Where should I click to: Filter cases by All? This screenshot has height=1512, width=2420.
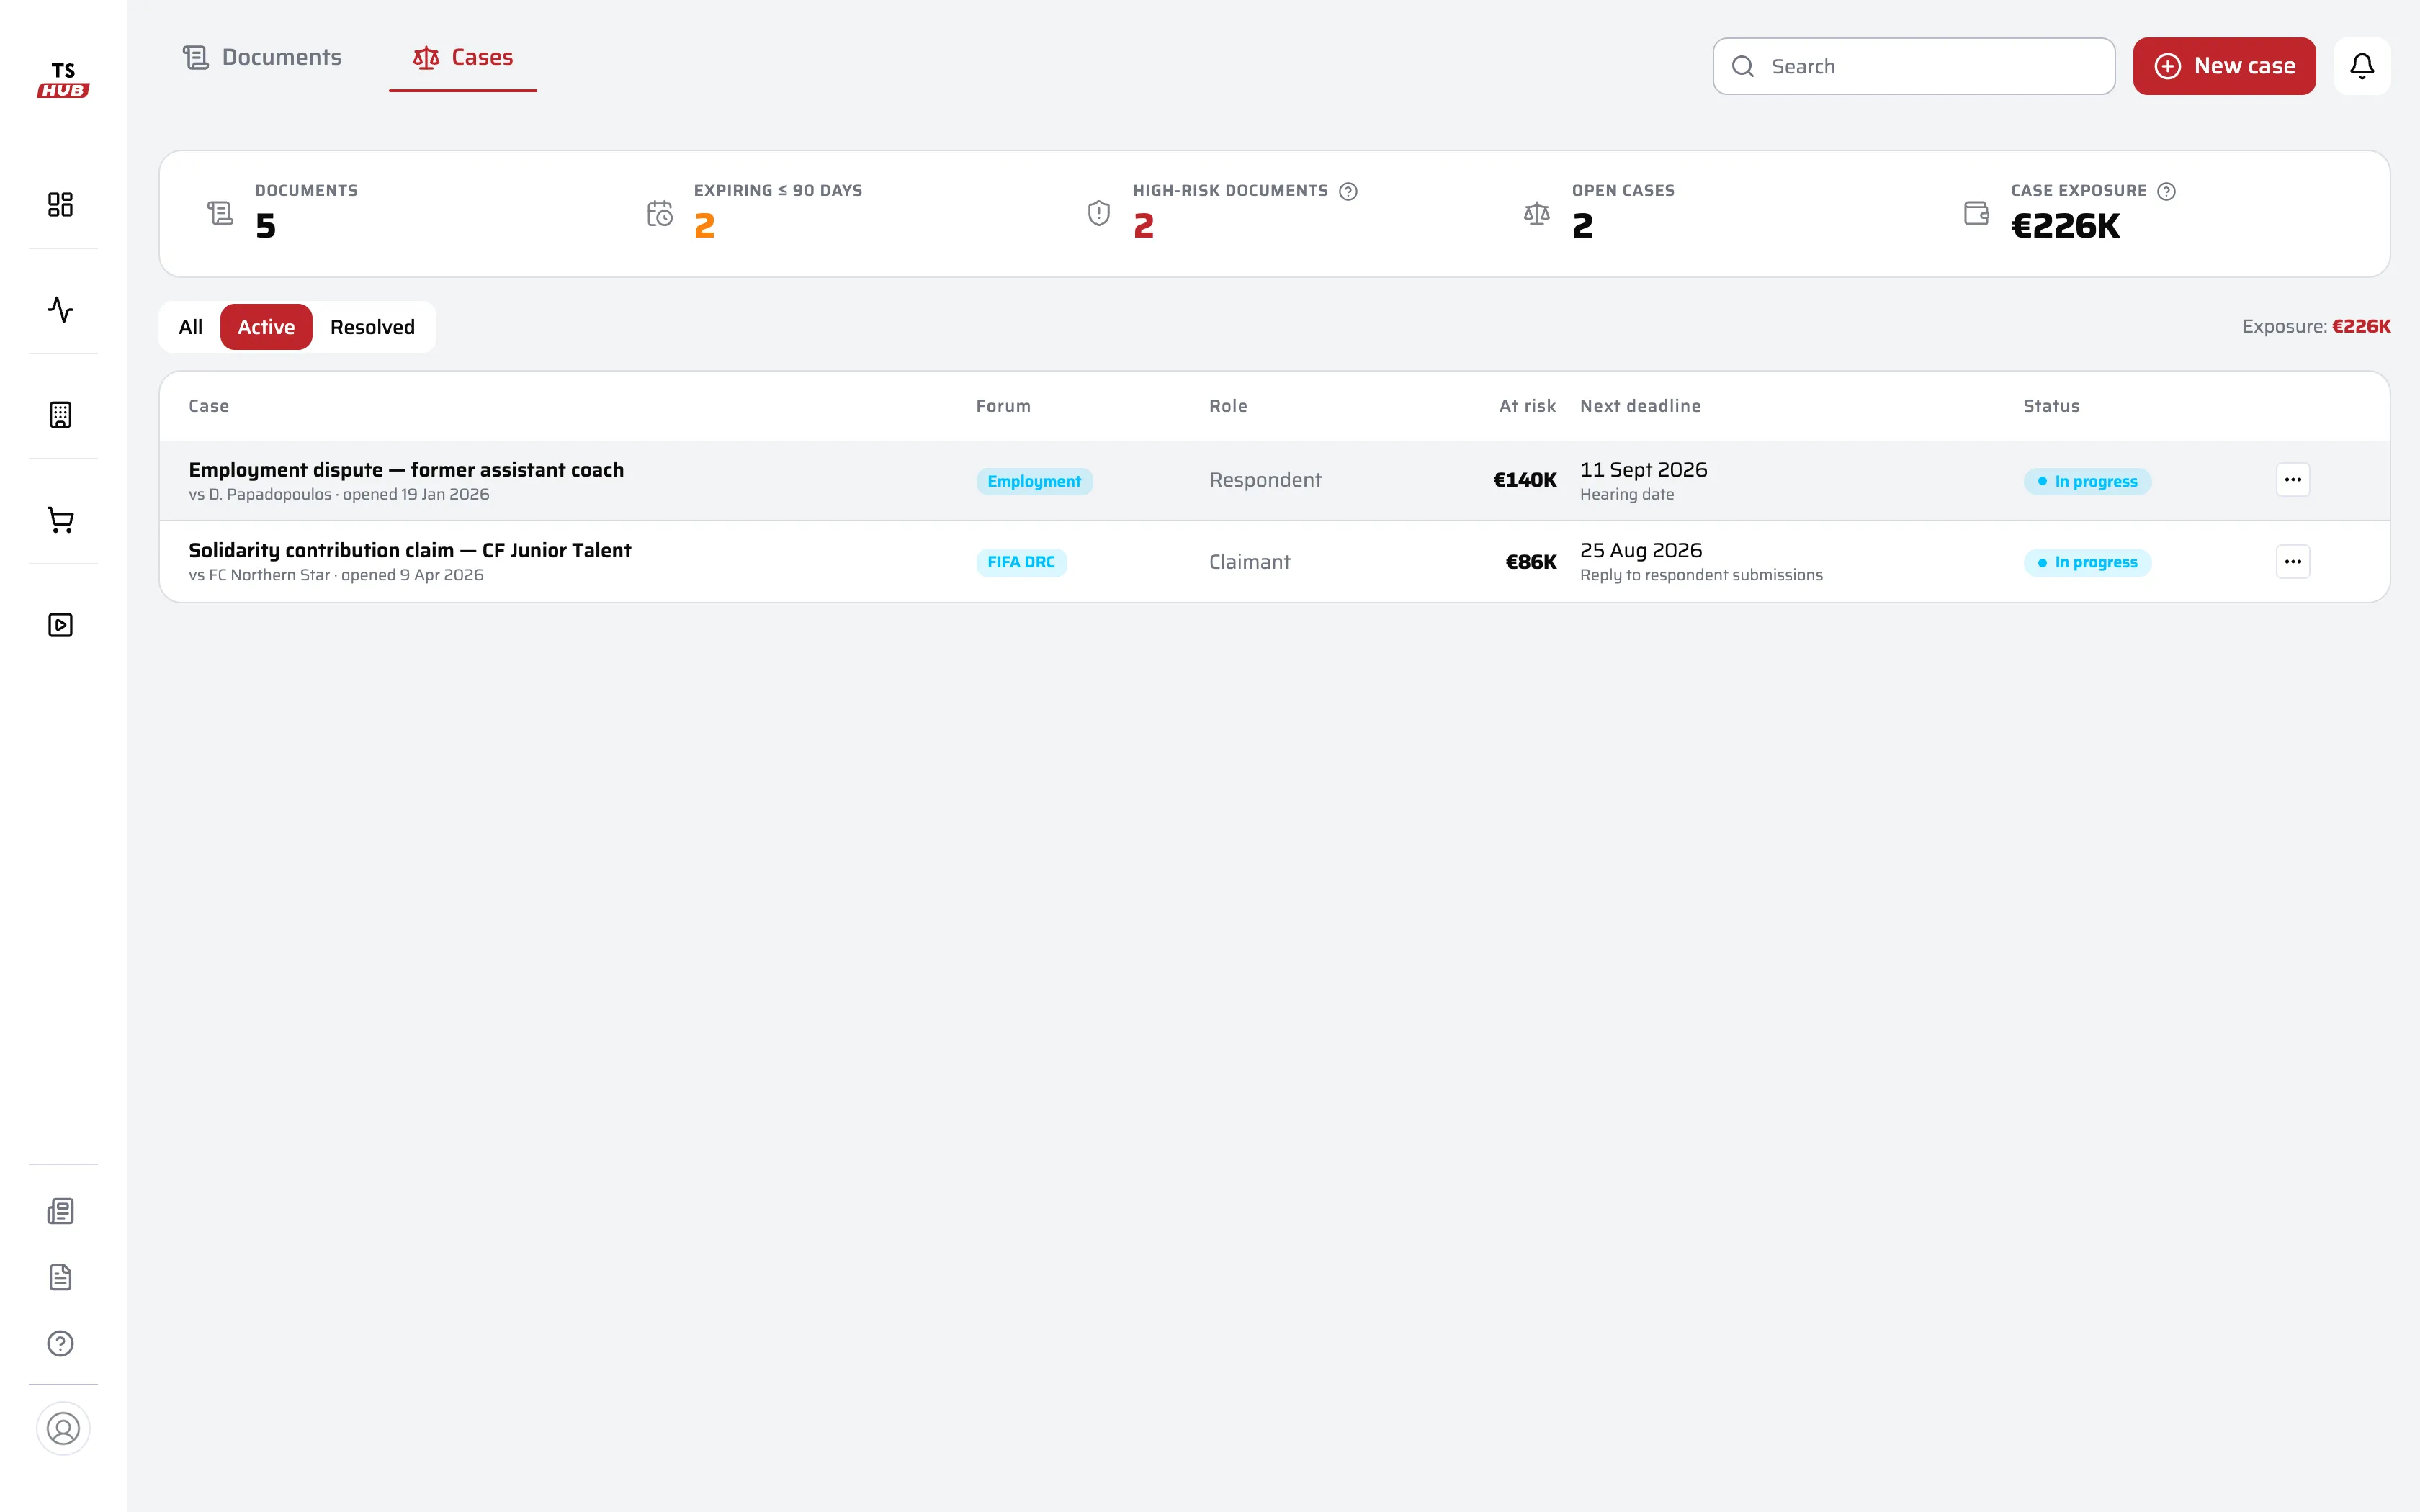click(x=190, y=327)
